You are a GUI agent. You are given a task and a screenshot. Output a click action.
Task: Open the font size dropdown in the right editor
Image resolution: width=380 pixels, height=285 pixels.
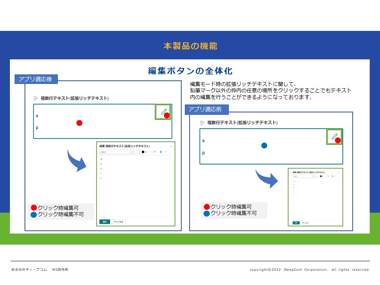tap(316, 176)
